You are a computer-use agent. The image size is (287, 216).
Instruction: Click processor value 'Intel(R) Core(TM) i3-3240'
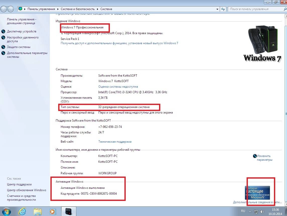click(133, 92)
